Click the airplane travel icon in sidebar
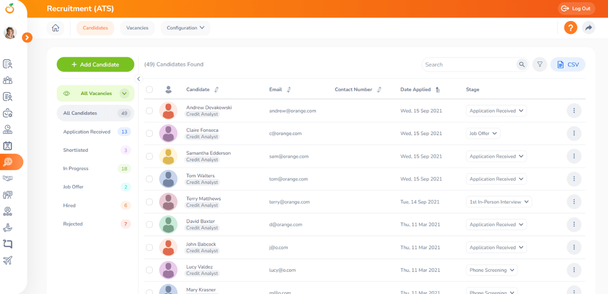The width and height of the screenshot is (608, 294). click(x=7, y=260)
